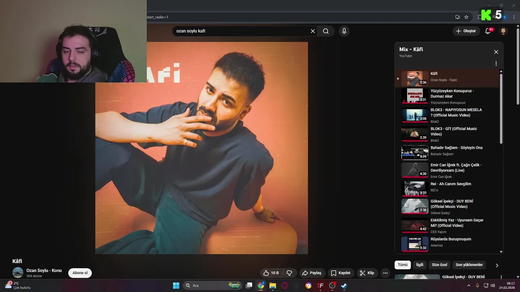Close the Mix - Kâfi playlist panel
520x292 pixels.
click(x=496, y=52)
